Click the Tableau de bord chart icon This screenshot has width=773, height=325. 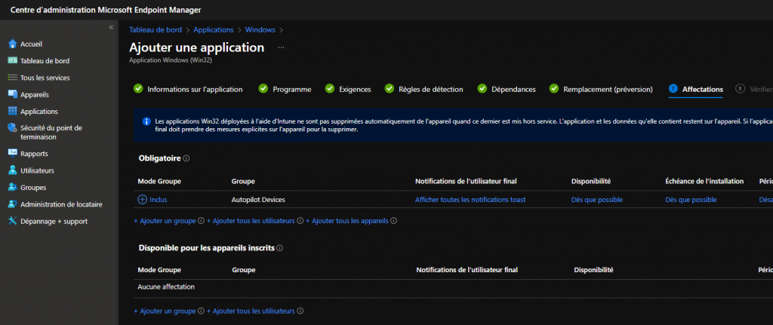click(x=13, y=60)
